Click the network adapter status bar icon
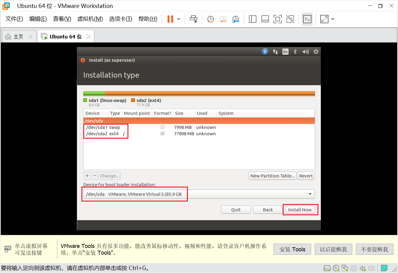Viewport: 398px width, 273px height. [345, 268]
